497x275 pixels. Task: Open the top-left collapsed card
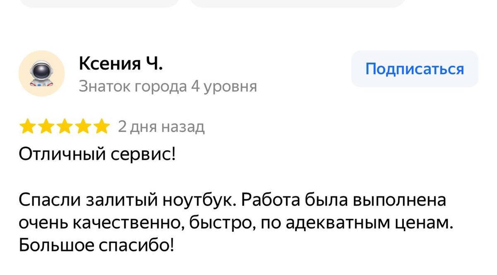pyautogui.click(x=99, y=4)
